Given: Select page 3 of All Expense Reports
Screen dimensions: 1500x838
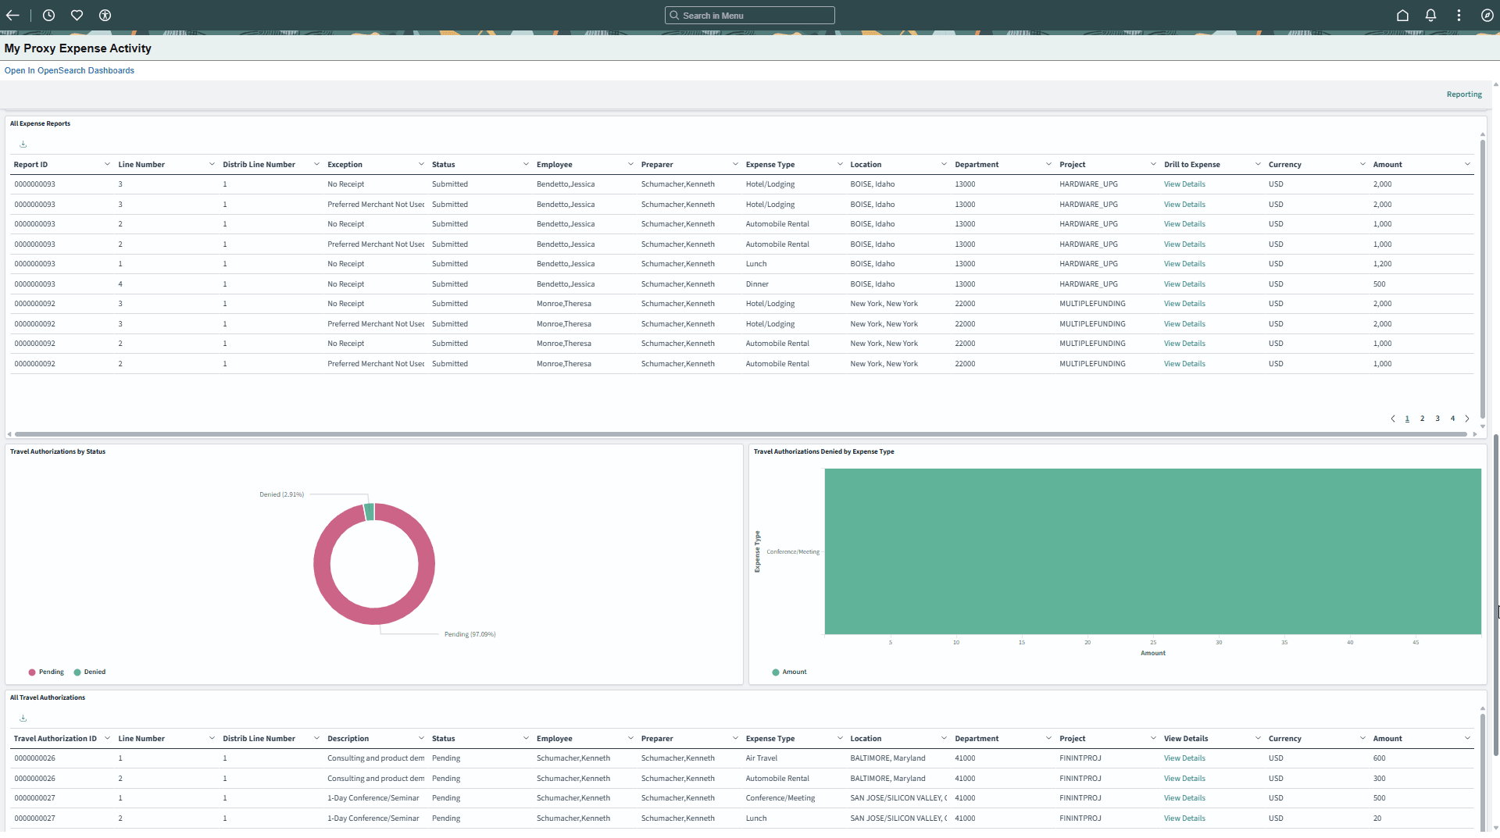Looking at the screenshot, I should pyautogui.click(x=1437, y=419).
